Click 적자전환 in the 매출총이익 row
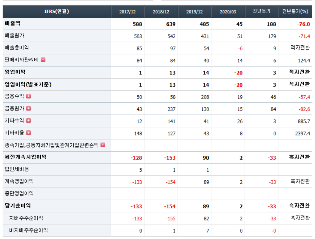Viewport: 315px width, 239px height. (300, 48)
